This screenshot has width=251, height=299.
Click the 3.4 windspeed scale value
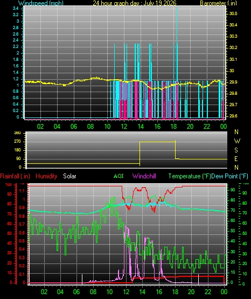[x=16, y=8]
